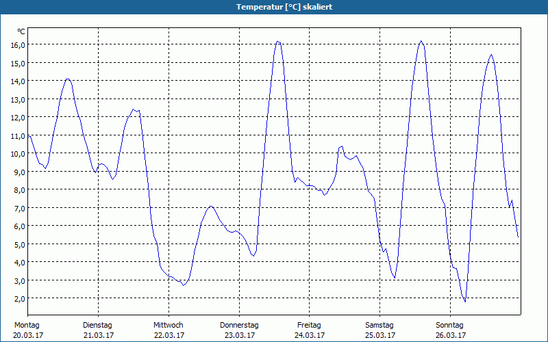This screenshot has width=548, height=342.
Task: Click the Wednesday minimum below 3°C
Action: 183,285
